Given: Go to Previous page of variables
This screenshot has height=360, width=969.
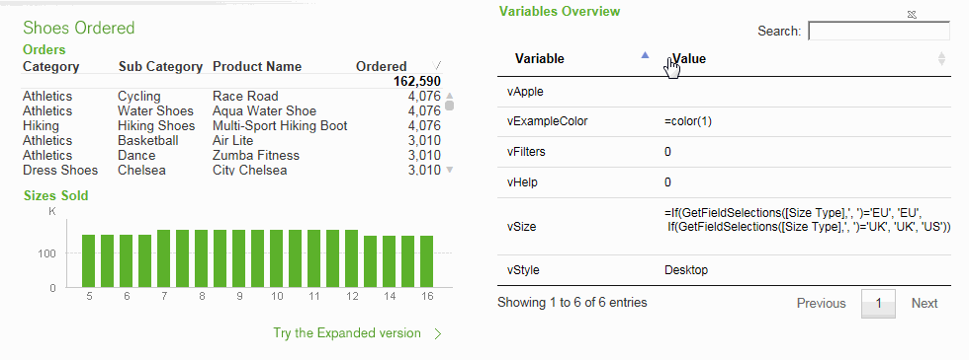Looking at the screenshot, I should 821,304.
